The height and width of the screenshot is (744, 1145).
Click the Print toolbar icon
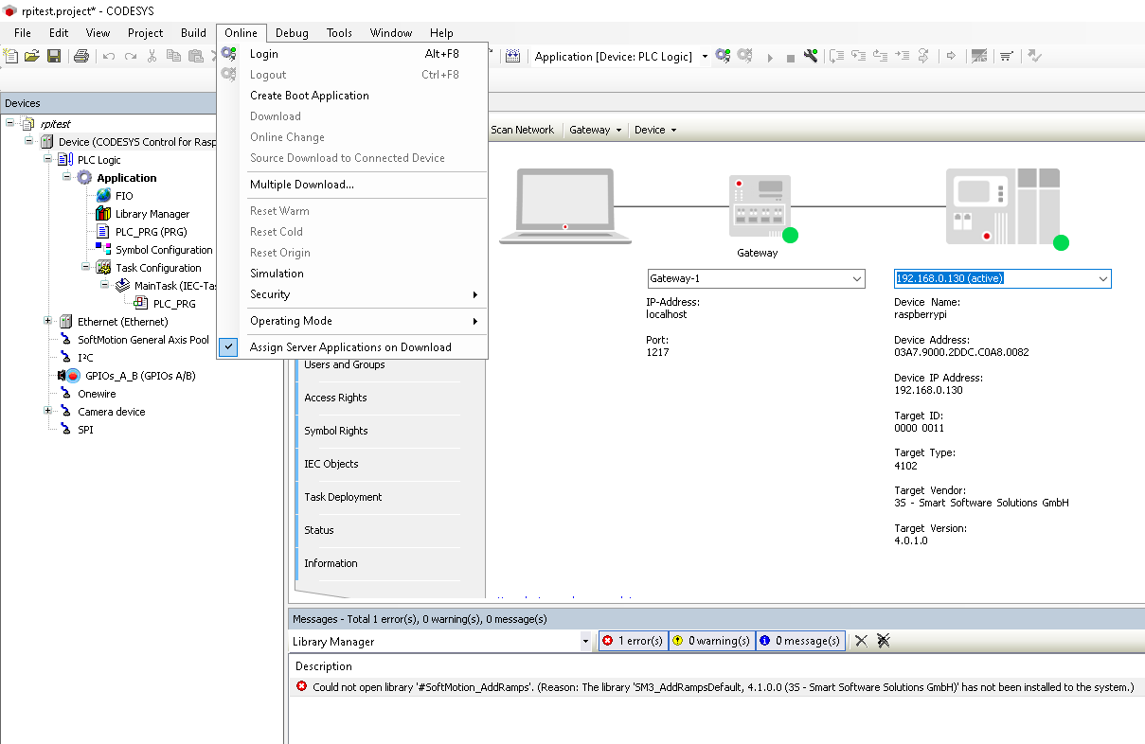pyautogui.click(x=81, y=57)
